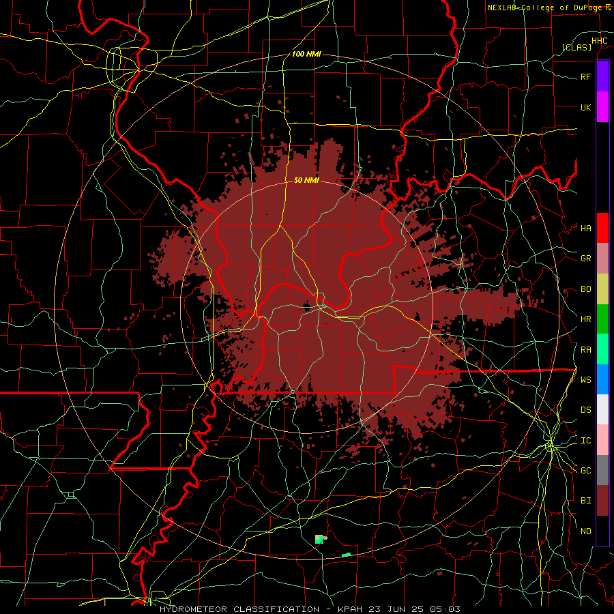Click the 'HHC' product code text
Image resolution: width=614 pixels, height=614 pixels.
[599, 41]
